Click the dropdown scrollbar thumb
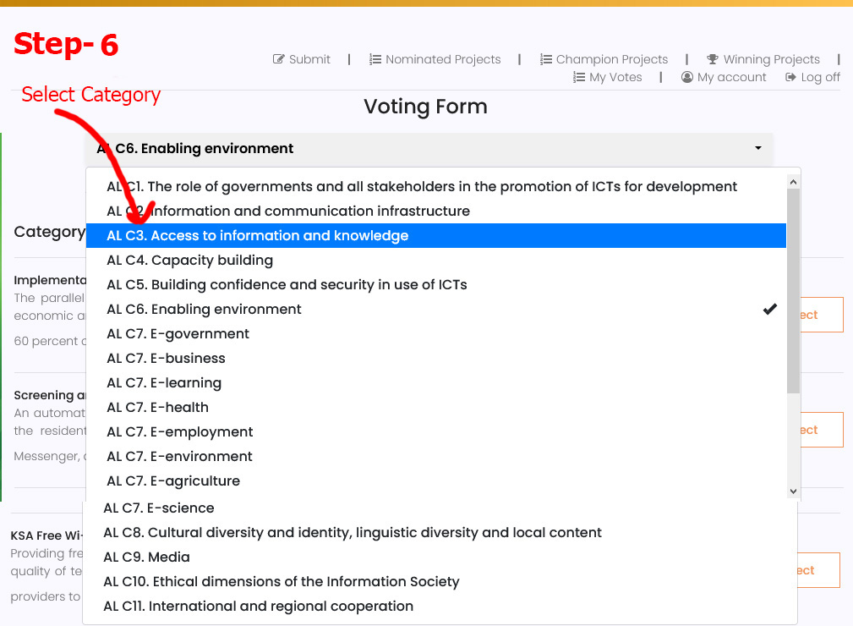Image resolution: width=853 pixels, height=626 pixels. pos(793,291)
